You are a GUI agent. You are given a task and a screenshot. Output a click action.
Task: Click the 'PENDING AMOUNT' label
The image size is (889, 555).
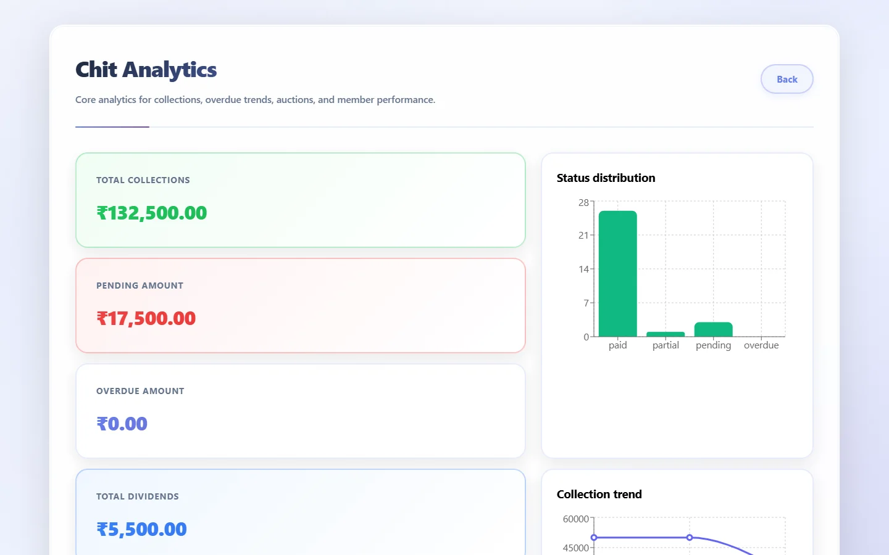[140, 286]
